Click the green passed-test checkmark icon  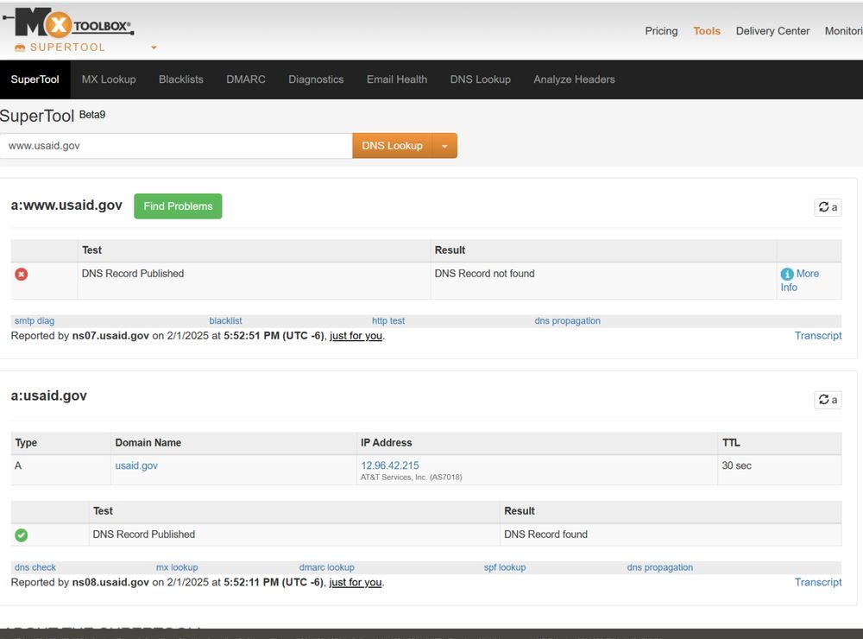[22, 535]
